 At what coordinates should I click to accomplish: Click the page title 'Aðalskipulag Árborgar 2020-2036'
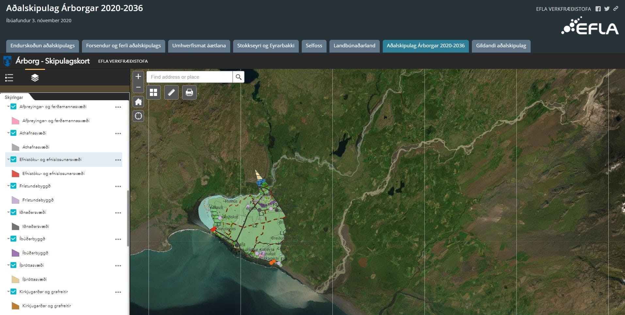74,8
